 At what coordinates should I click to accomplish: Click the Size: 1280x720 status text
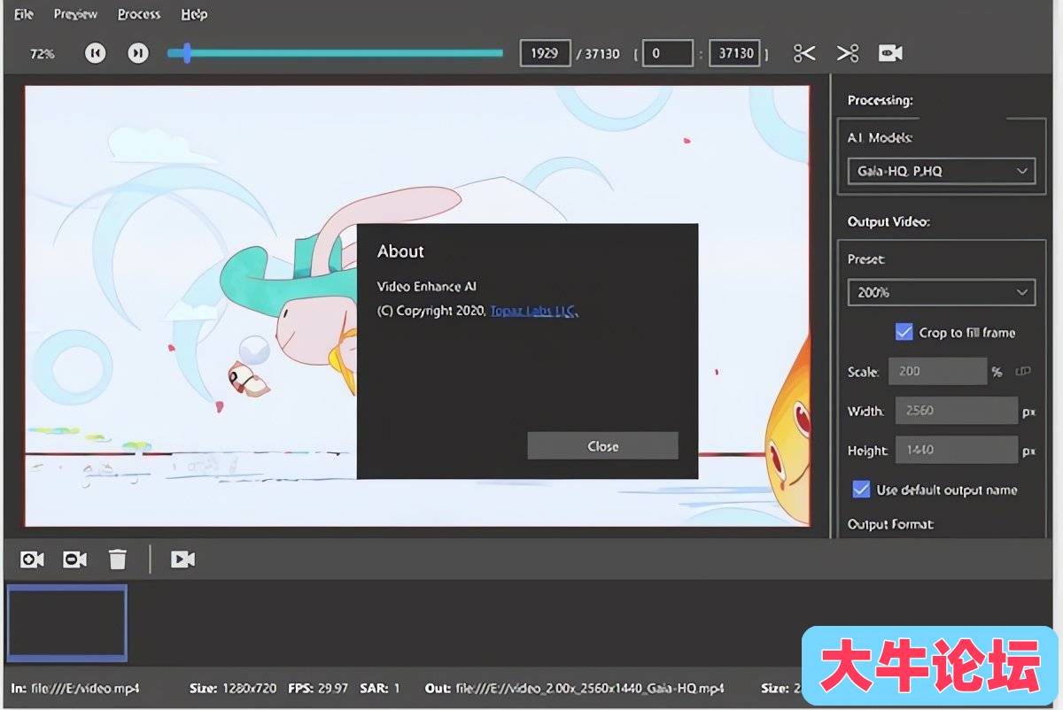233,688
